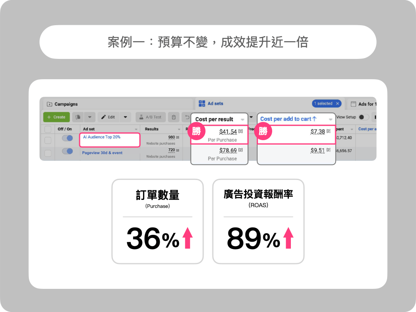Viewport: 416px width, 312px height.
Task: Click the Cost per result column header
Action: click(x=214, y=119)
